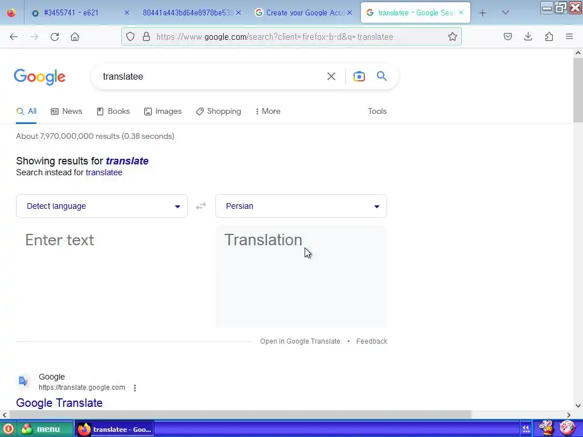583x437 pixels.
Task: Clear the Google search box
Action: [331, 76]
